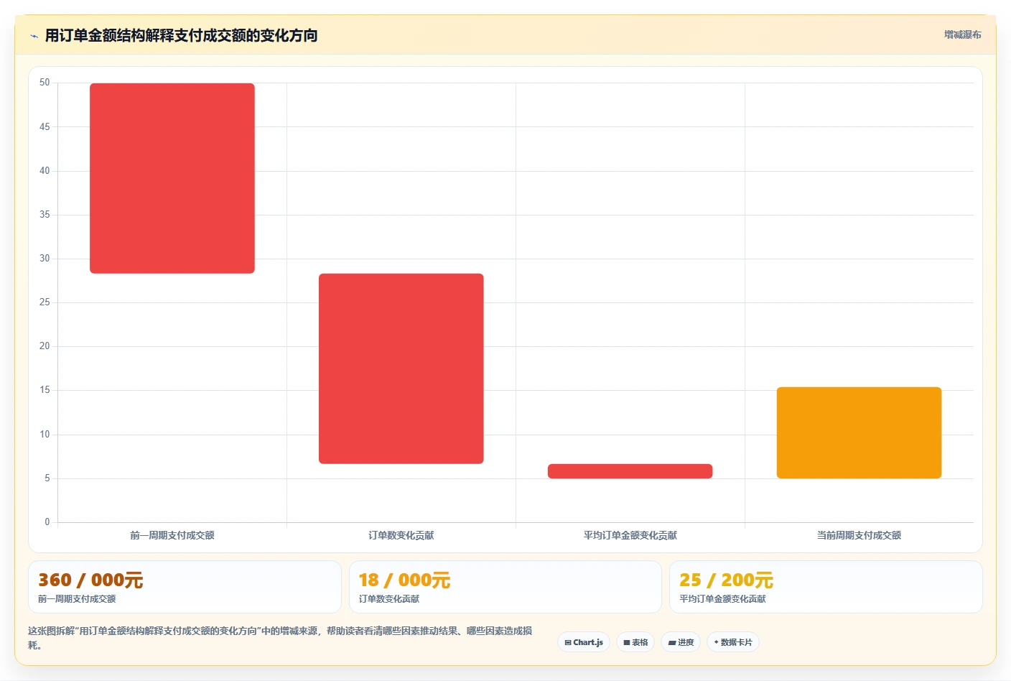Click the thin red 平均订单金额变化贡献 bar
Image resolution: width=1011 pixels, height=681 pixels.
tap(630, 471)
